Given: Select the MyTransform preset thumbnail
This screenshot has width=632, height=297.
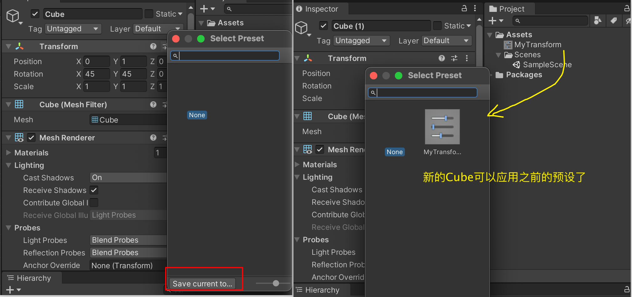Looking at the screenshot, I should click(x=442, y=127).
